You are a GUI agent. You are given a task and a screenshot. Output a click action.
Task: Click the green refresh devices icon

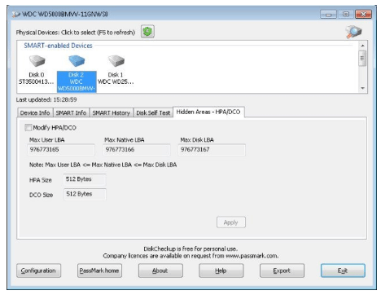click(147, 32)
